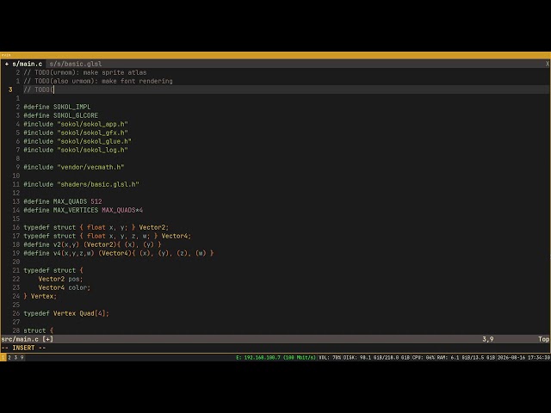Click the '} Vertex;' line

point(40,296)
